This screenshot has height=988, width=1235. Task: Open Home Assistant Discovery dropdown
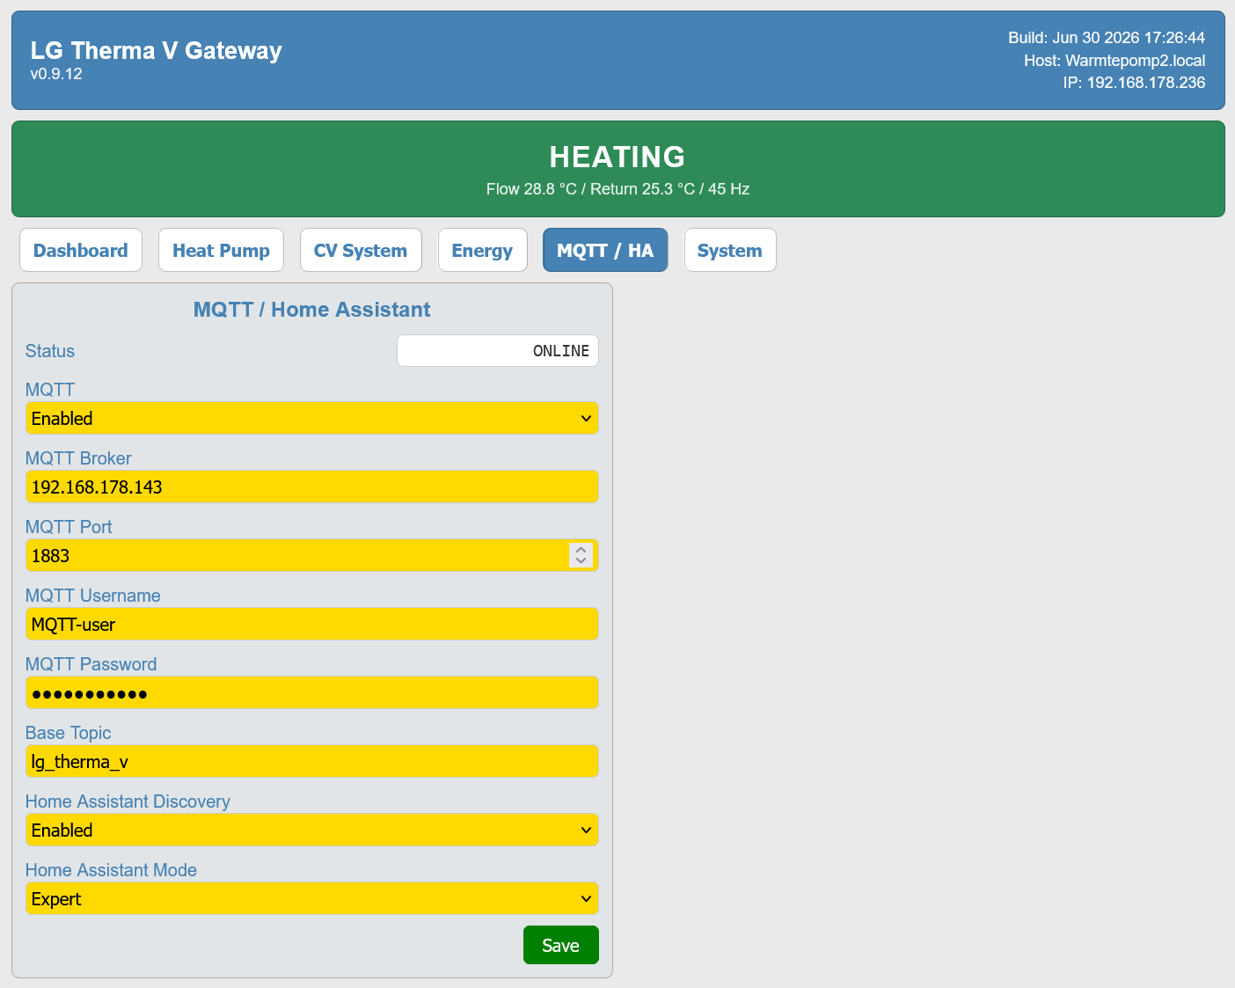point(311,830)
